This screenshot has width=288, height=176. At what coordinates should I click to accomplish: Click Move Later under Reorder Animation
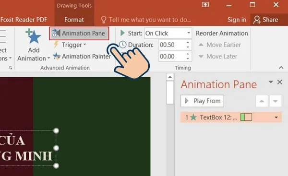(218, 56)
